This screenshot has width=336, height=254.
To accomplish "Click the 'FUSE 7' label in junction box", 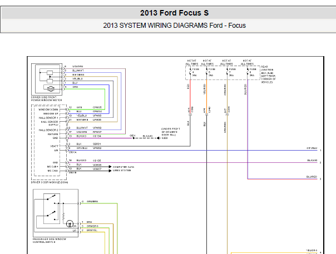I will click(x=233, y=72).
